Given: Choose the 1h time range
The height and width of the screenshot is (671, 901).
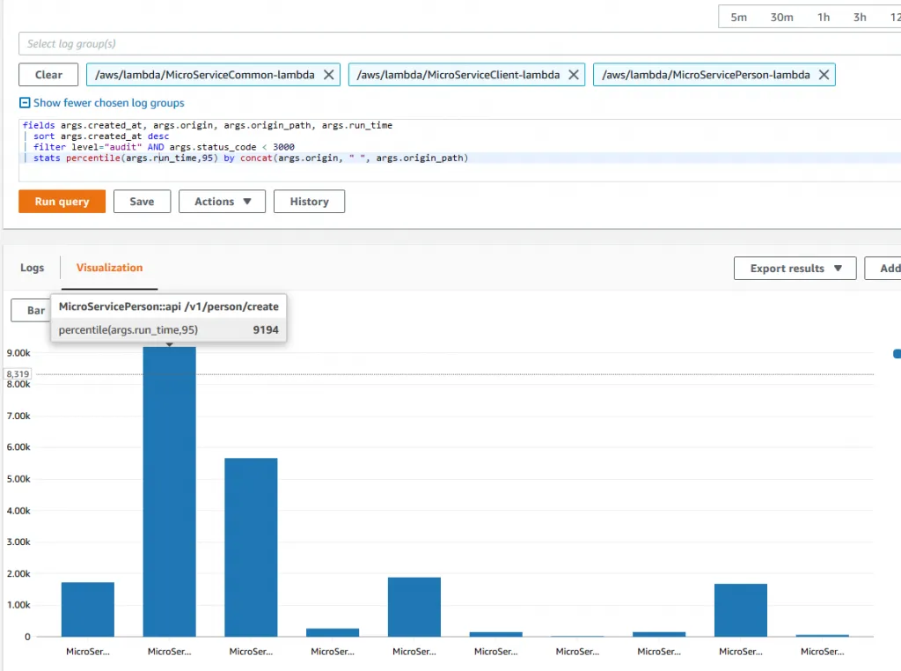Looking at the screenshot, I should (824, 18).
